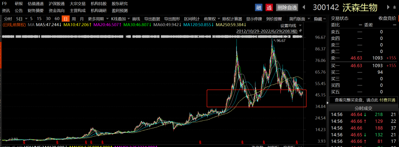Go to previous stock with left arrow
Image resolution: width=399 pixels, height=147 pixels.
coord(304,7)
